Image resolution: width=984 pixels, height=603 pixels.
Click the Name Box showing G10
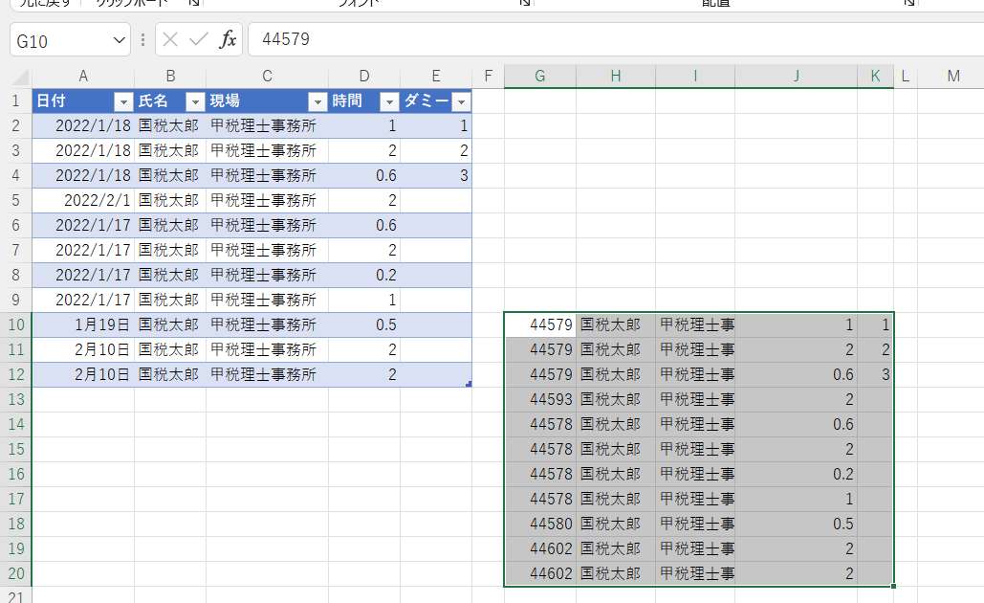pos(57,40)
